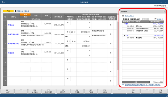The width and height of the screenshot is (168, 97).
Task: Click the list icon beside 連携設定
Action: (x=156, y=19)
